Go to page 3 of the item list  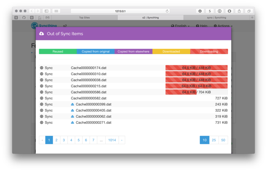(x=64, y=140)
